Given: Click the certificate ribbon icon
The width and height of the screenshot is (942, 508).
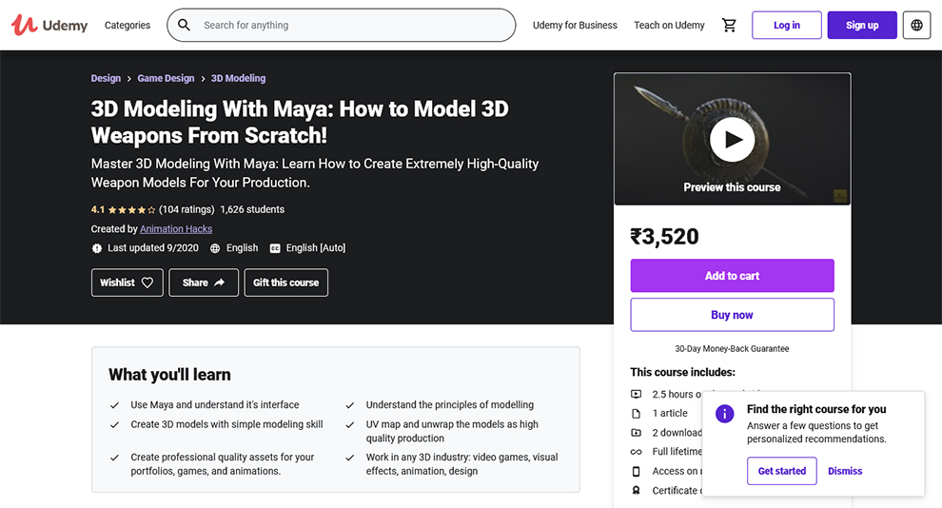Looking at the screenshot, I should 636,491.
